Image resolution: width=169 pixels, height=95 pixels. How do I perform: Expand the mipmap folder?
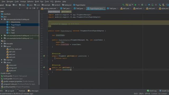click(2, 60)
